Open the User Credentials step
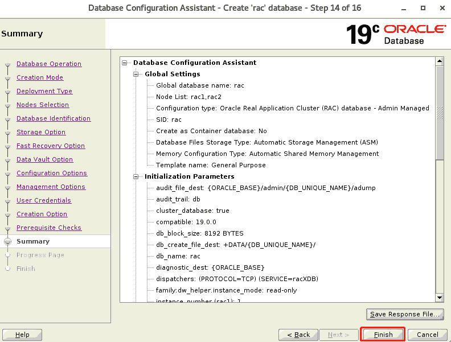The height and width of the screenshot is (342, 451). point(44,200)
